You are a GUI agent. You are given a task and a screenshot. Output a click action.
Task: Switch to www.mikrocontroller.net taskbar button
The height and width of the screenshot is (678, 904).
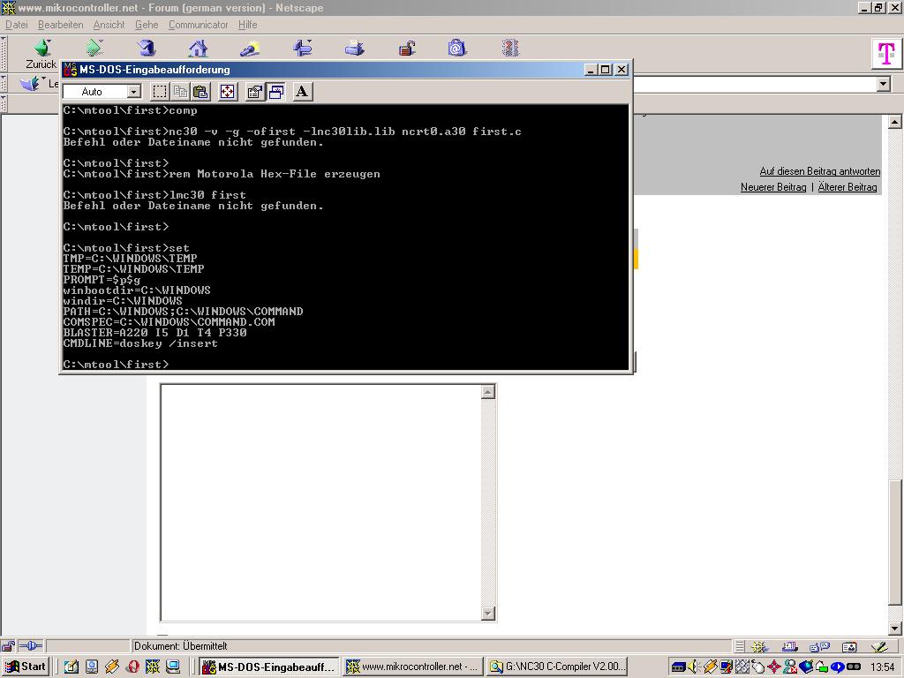[413, 667]
